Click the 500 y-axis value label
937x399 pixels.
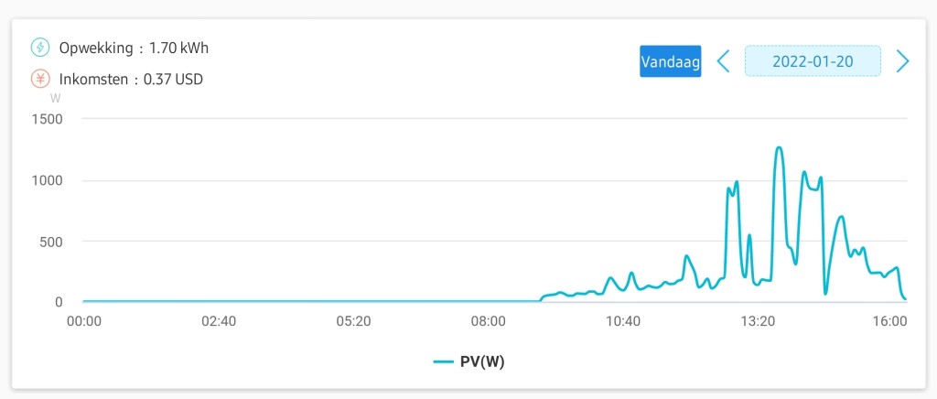click(x=50, y=242)
